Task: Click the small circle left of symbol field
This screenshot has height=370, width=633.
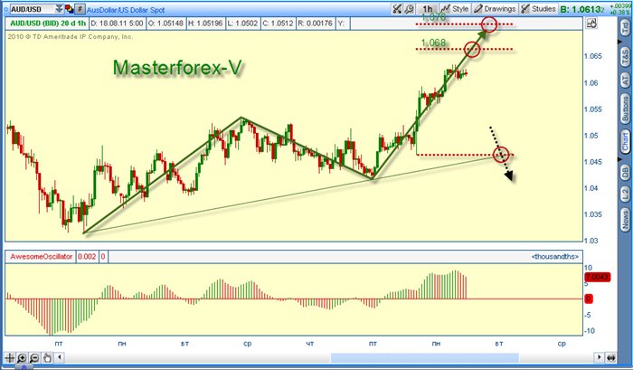Action: click(x=5, y=8)
